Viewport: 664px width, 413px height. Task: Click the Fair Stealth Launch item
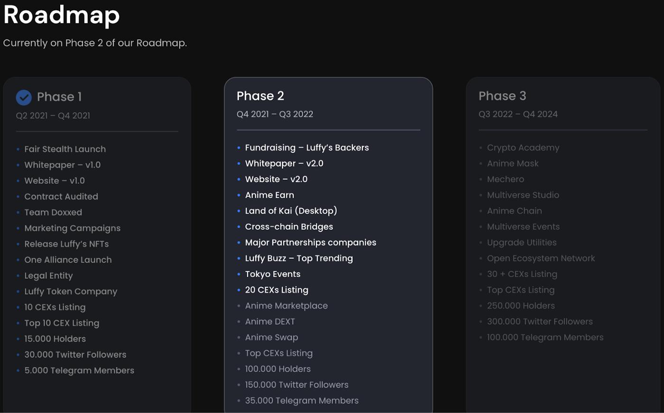(65, 149)
